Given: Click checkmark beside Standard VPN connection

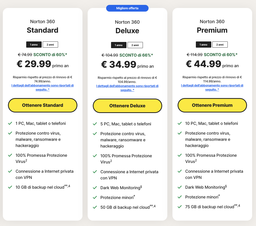Looking at the screenshot, I should click(x=10, y=171).
